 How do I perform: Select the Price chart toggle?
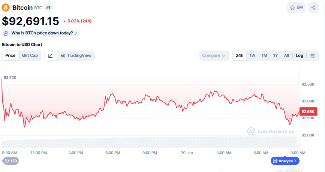point(10,56)
